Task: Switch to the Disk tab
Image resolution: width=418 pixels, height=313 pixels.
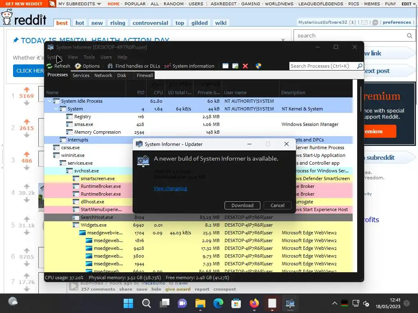Action: coord(122,75)
